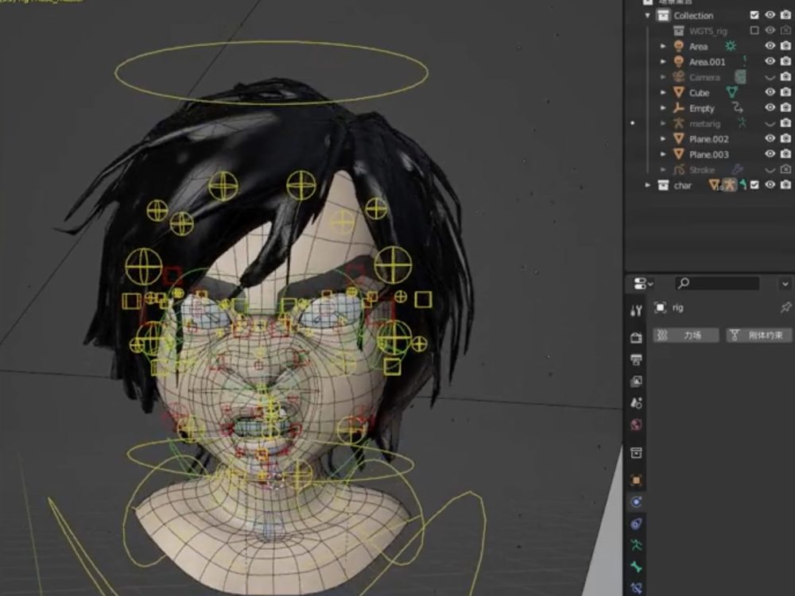The image size is (795, 596).
Task: Open the Tool properties tab
Action: coord(636,311)
